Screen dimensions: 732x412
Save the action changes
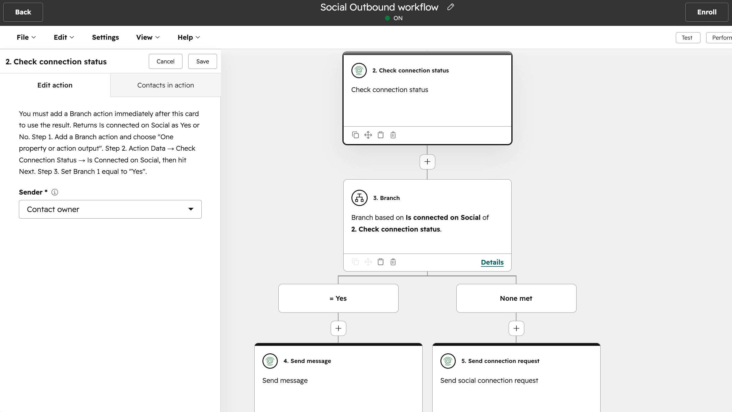pos(203,61)
